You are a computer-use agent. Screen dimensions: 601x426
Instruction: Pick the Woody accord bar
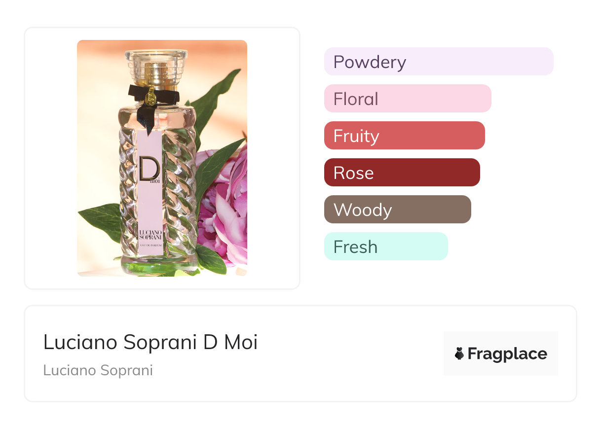pos(397,210)
